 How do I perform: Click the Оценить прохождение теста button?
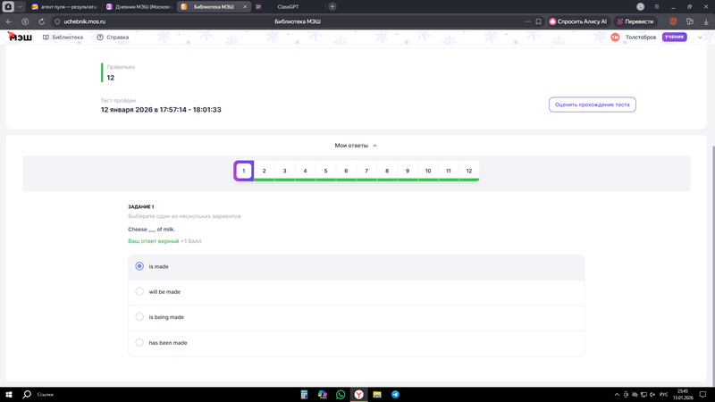tap(592, 105)
